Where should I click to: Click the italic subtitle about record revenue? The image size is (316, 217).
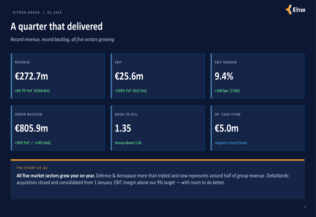tap(62, 40)
